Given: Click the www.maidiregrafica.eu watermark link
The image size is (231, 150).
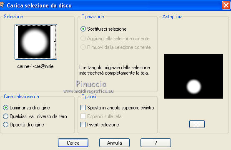Looking at the screenshot, I should coord(88,91).
